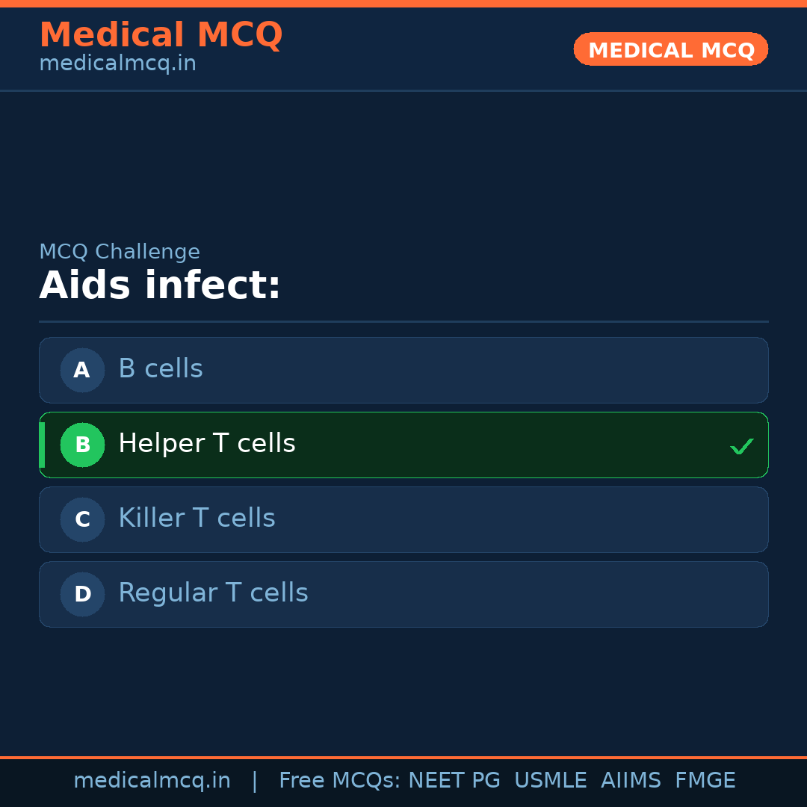Expand the question titled Aids infect
The image size is (807, 807).
pos(160,285)
